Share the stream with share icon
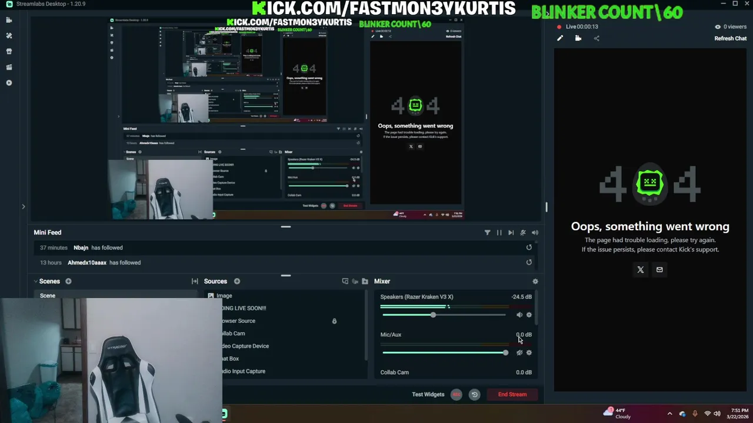Viewport: 753px width, 423px height. pos(597,38)
